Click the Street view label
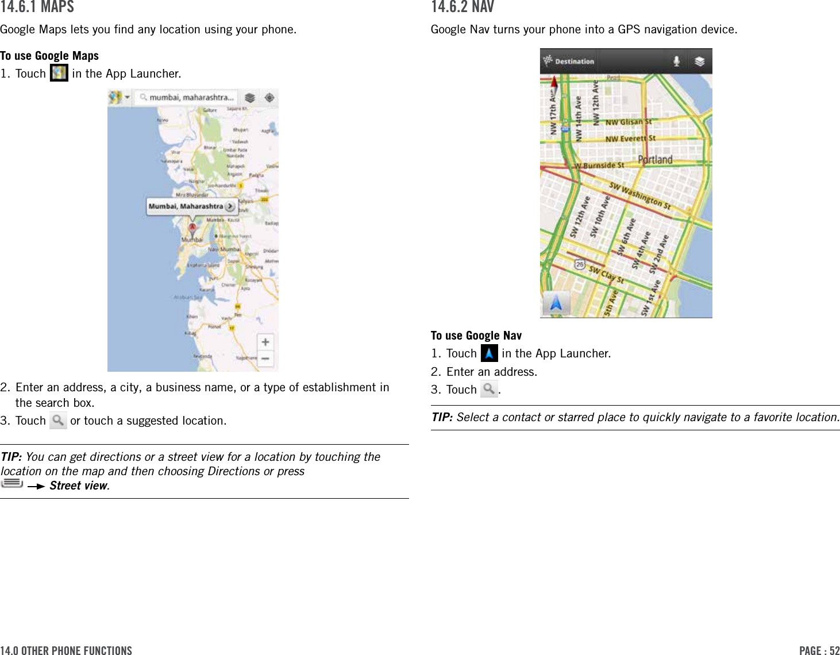The image size is (840, 655). (79, 486)
